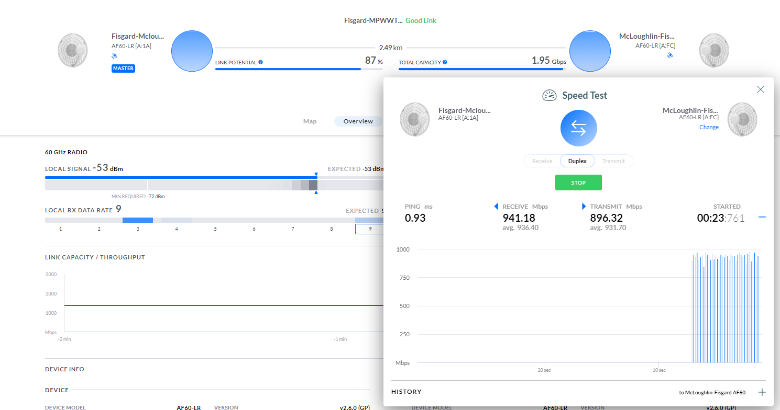Click data rate index 9 box
The image size is (780, 410).
click(x=370, y=229)
